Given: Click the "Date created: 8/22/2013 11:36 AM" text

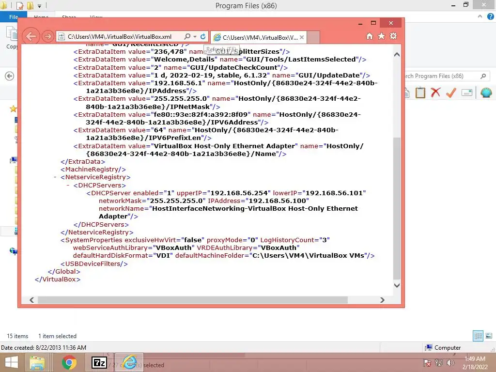Looking at the screenshot, I should tap(44, 348).
